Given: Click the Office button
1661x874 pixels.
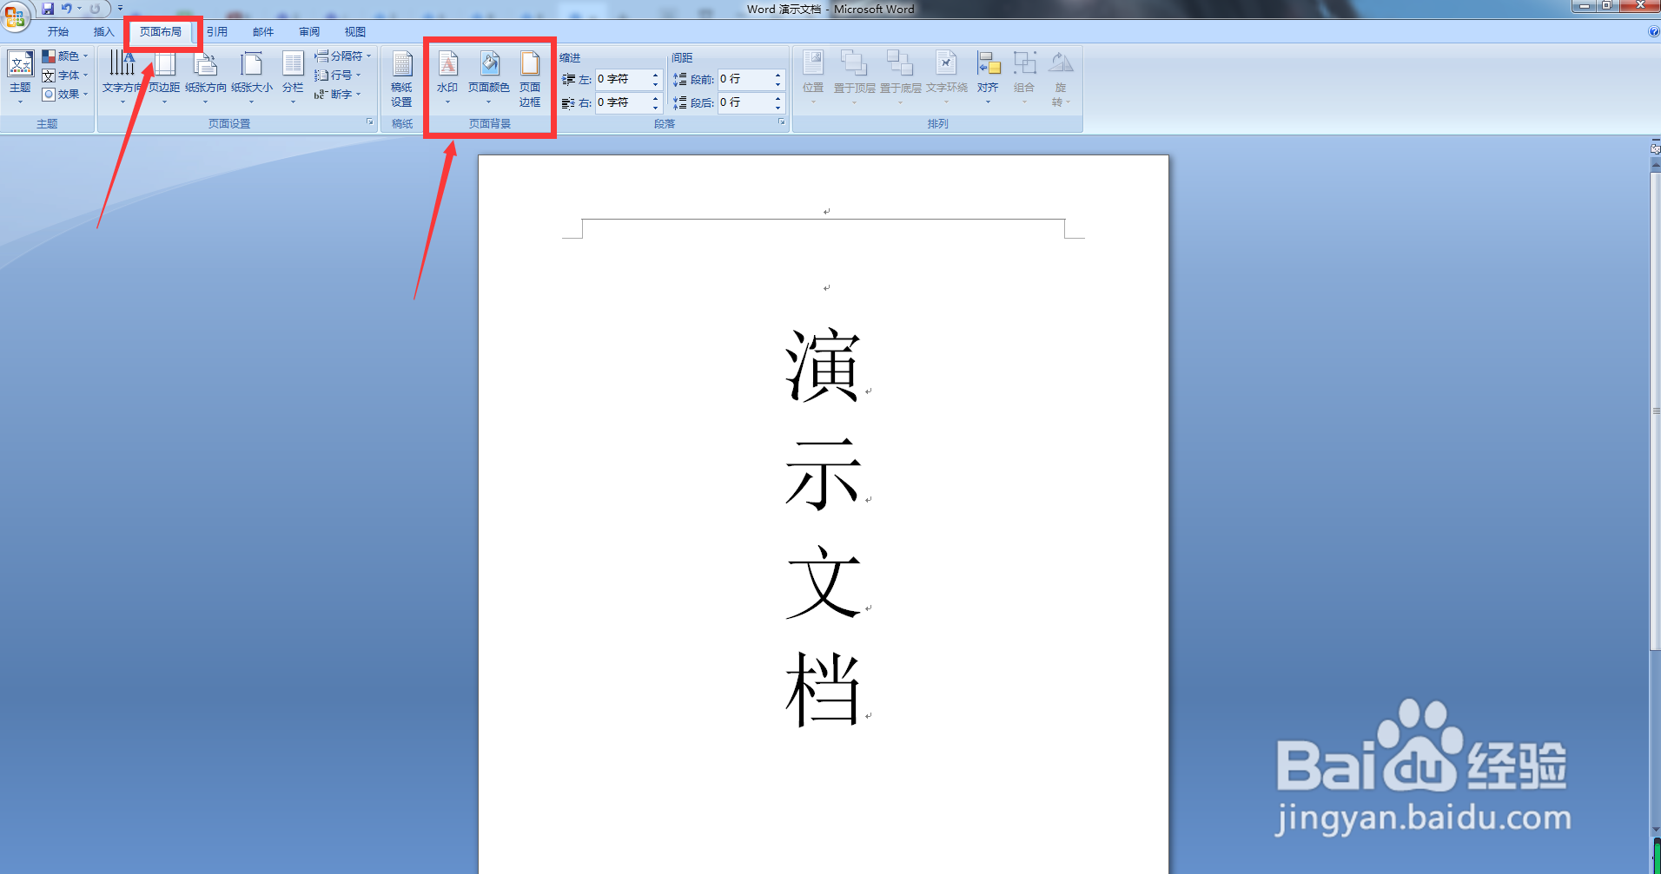Looking at the screenshot, I should click(x=14, y=16).
